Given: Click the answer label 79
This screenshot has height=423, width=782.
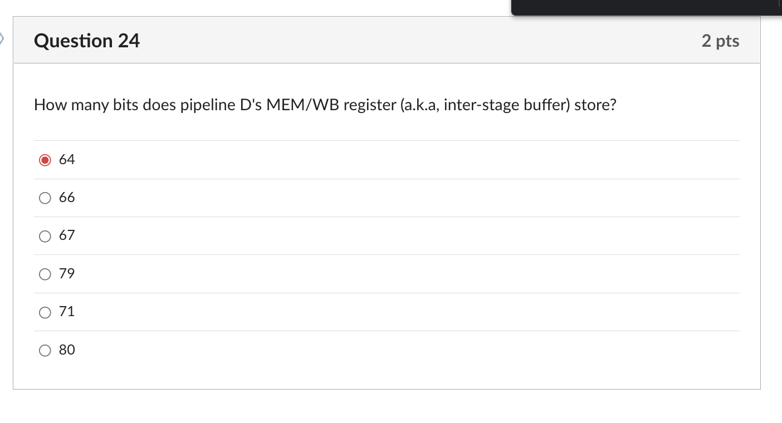Looking at the screenshot, I should point(67,274).
